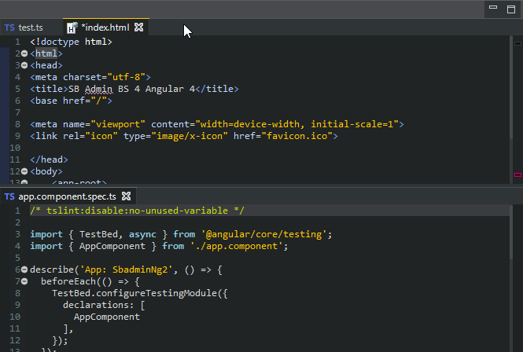This screenshot has width=523, height=352.
Task: Collapse the head tag fold on line 3
Action: [x=24, y=65]
